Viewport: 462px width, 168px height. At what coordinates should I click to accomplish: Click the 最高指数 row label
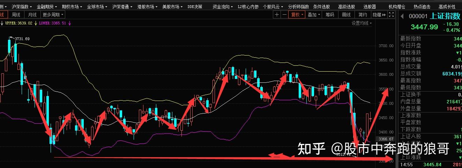(411, 80)
